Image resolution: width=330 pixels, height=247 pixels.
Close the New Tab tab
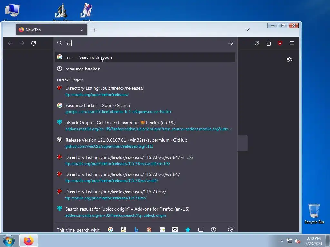pos(82,30)
